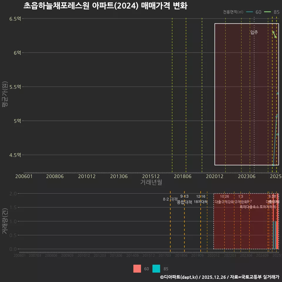This screenshot has height=282, width=282.
Task: Toggle the 60 series in the bottom legend
Action: 141,269
